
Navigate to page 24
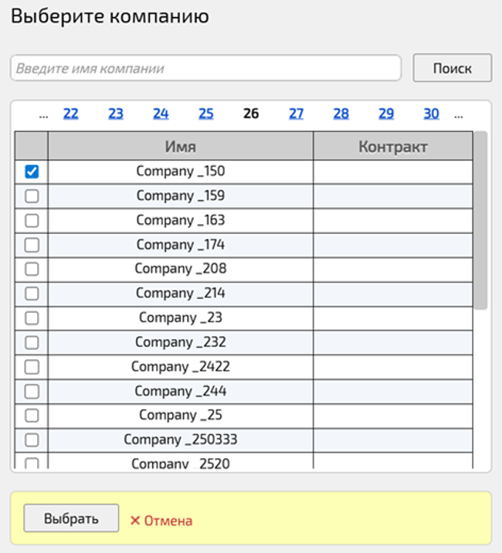coord(161,114)
